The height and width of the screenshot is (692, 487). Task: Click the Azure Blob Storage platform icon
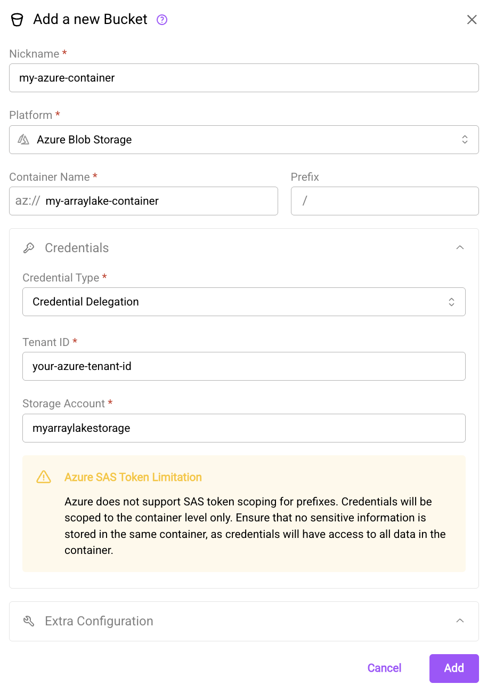[x=22, y=139]
